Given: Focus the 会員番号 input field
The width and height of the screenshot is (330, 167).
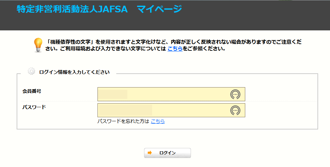Looking at the screenshot, I should [171, 94].
